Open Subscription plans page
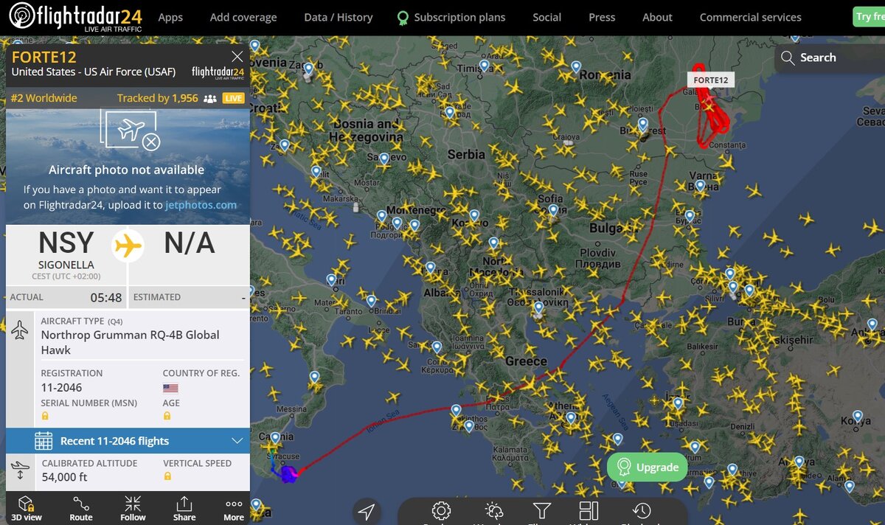The height and width of the screenshot is (525, 885). pyautogui.click(x=451, y=17)
